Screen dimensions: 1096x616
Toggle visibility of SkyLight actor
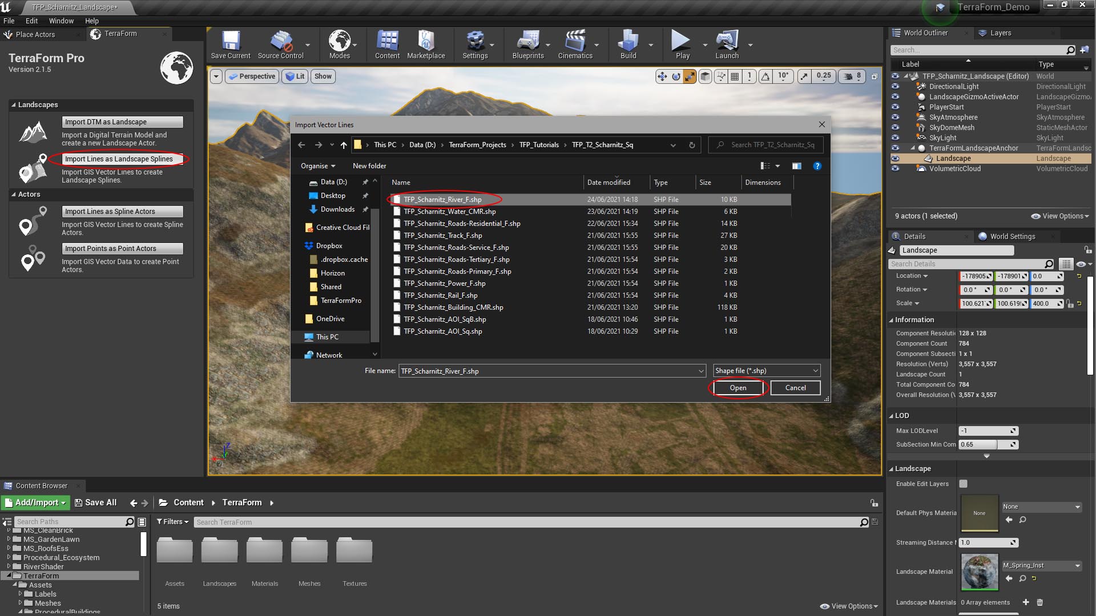pyautogui.click(x=895, y=138)
